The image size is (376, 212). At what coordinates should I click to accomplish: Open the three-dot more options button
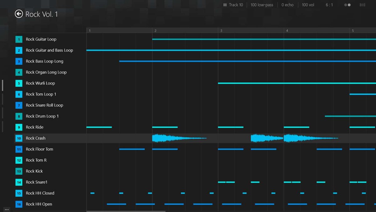coord(7,209)
